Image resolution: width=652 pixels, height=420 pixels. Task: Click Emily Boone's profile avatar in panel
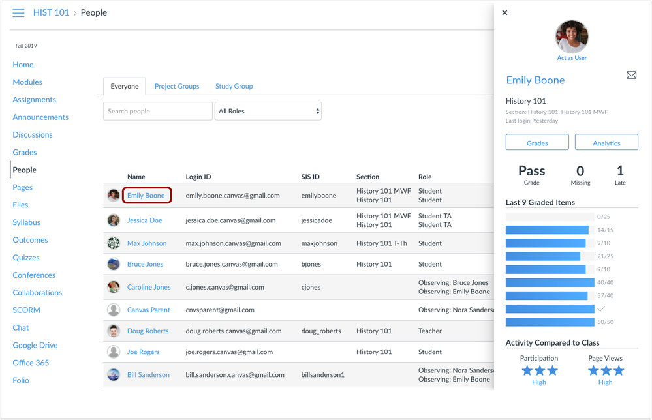pyautogui.click(x=571, y=36)
